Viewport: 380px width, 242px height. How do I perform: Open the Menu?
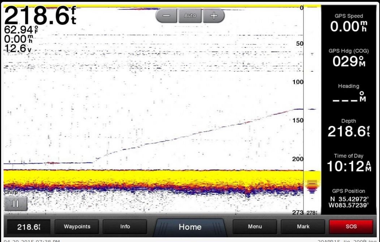click(255, 227)
